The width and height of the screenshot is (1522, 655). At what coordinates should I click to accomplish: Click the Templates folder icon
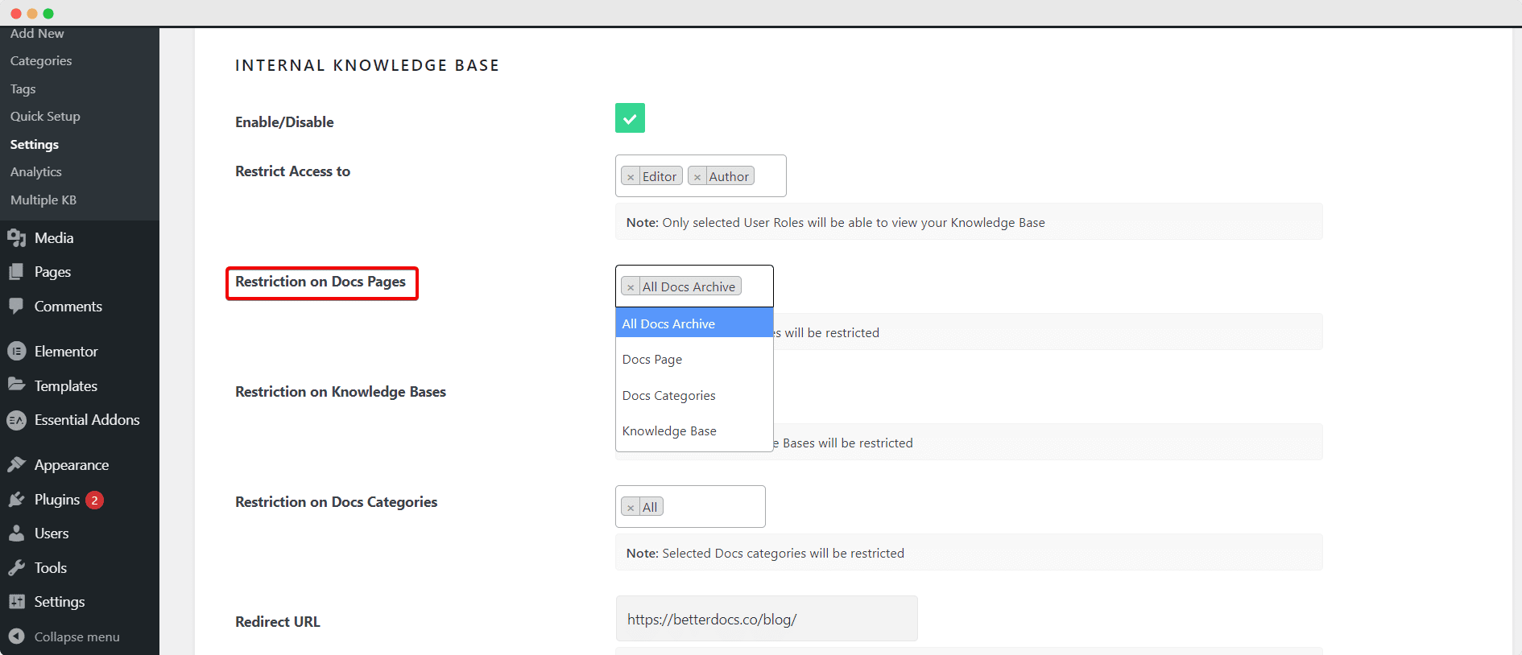16,385
